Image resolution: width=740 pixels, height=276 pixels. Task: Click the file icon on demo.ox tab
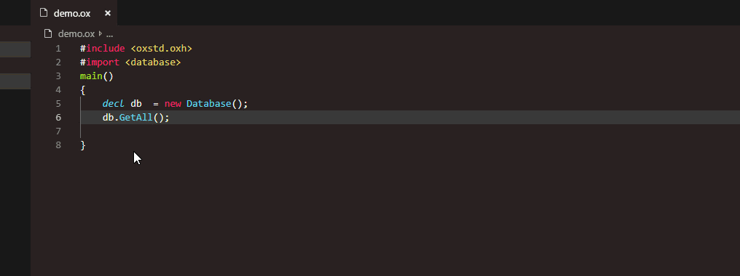[44, 13]
